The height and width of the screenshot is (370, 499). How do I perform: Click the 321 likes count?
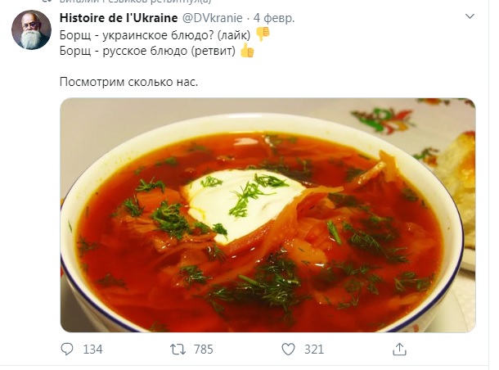pos(314,350)
